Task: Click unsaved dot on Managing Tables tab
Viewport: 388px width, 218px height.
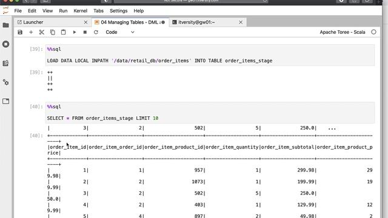Action: 163,22
